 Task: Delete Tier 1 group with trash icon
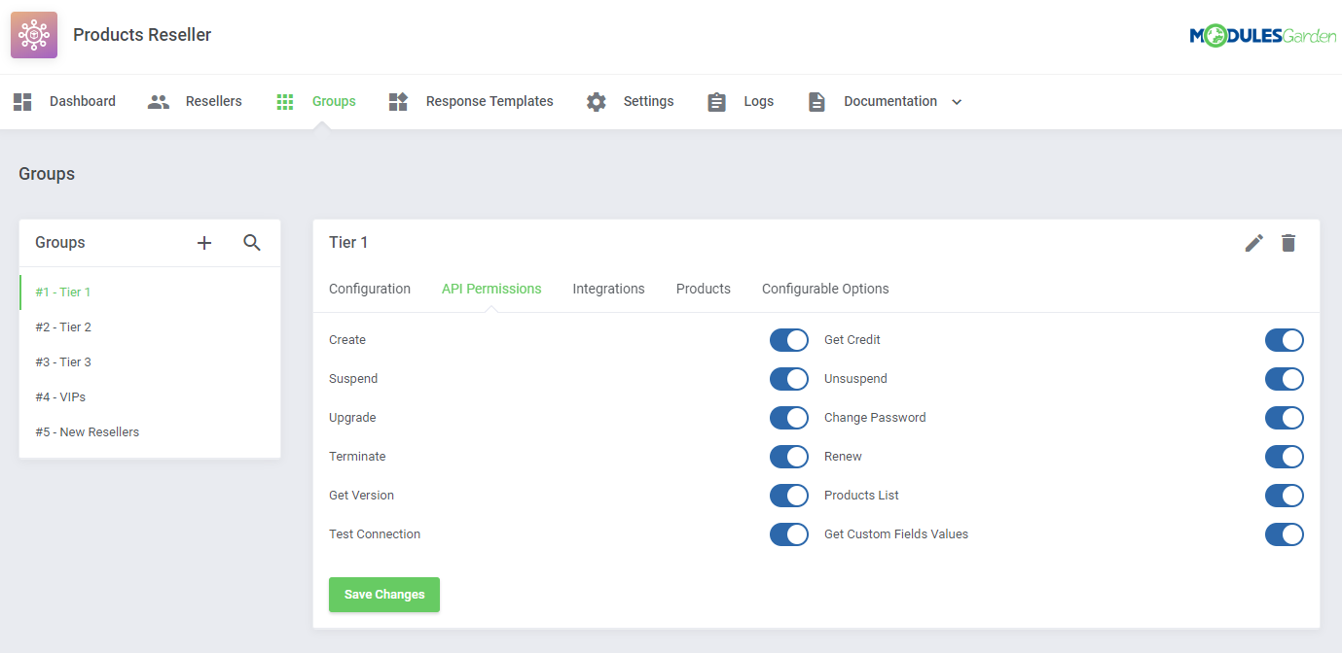(1288, 243)
